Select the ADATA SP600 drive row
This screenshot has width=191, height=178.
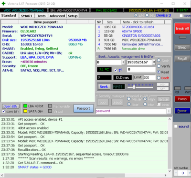tap(133, 31)
